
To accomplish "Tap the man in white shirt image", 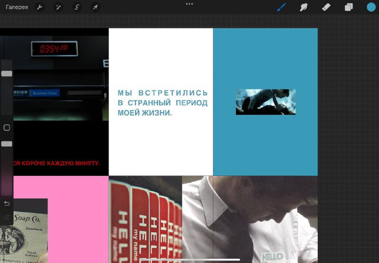I will click(250, 219).
